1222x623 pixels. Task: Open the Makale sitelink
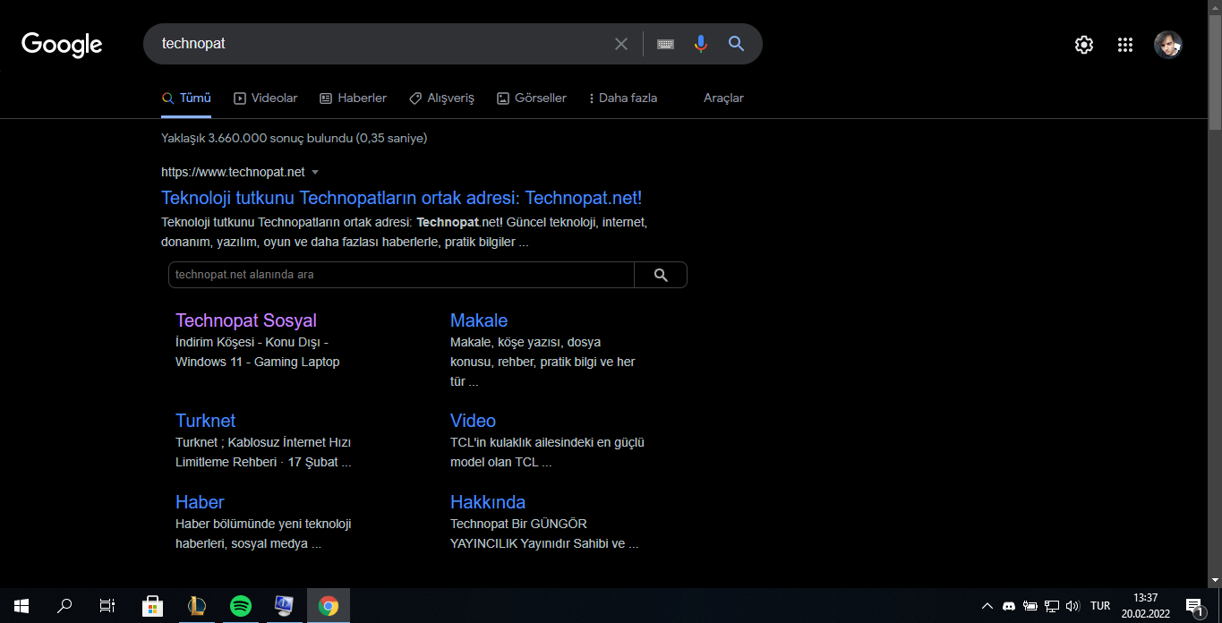(x=479, y=320)
